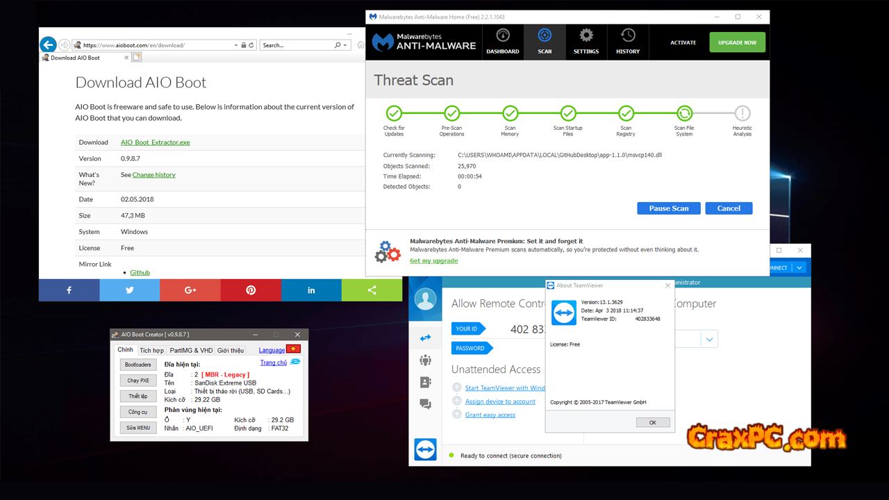Screen dimensions: 889x500
Task: Share page on Facebook
Action: point(69,290)
